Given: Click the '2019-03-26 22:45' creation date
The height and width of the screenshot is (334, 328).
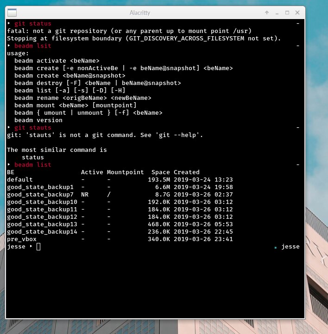Looking at the screenshot, I should click(x=203, y=232).
